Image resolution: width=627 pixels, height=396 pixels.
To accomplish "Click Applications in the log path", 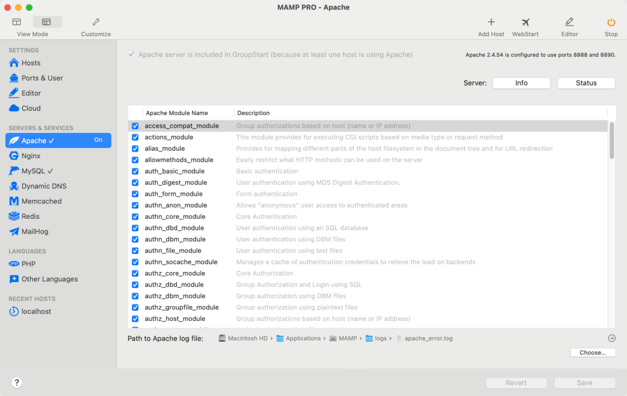I will 298,339.
